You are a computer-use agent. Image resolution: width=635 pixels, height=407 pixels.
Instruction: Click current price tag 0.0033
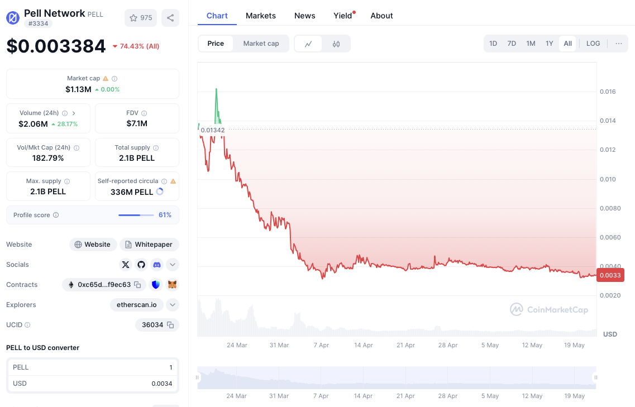click(610, 275)
